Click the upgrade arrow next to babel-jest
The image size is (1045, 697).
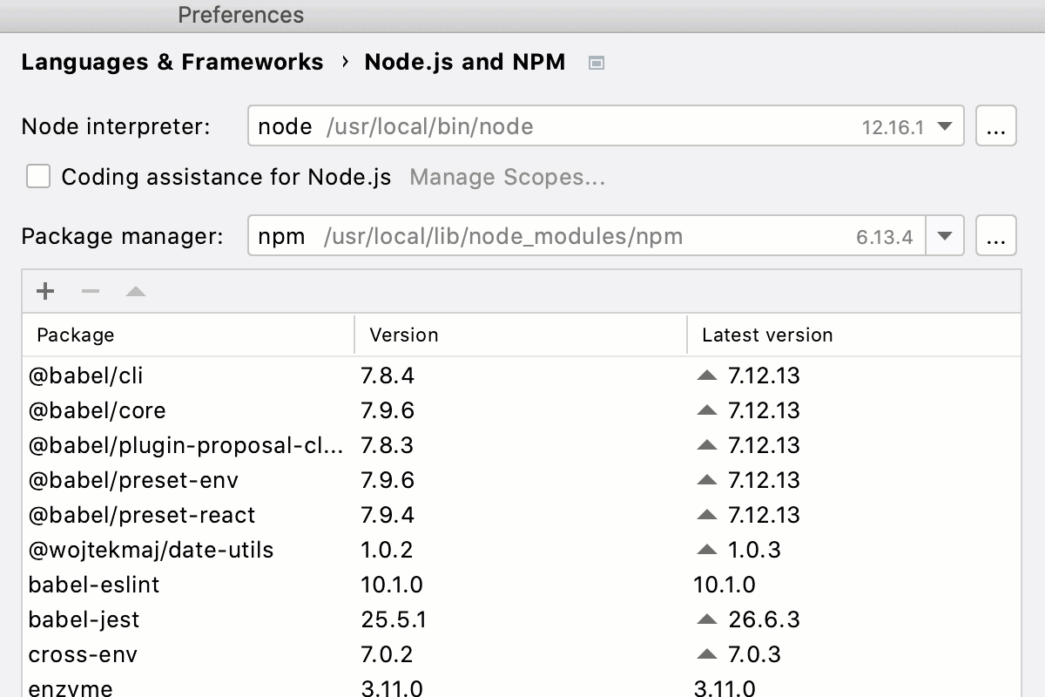pyautogui.click(x=706, y=619)
